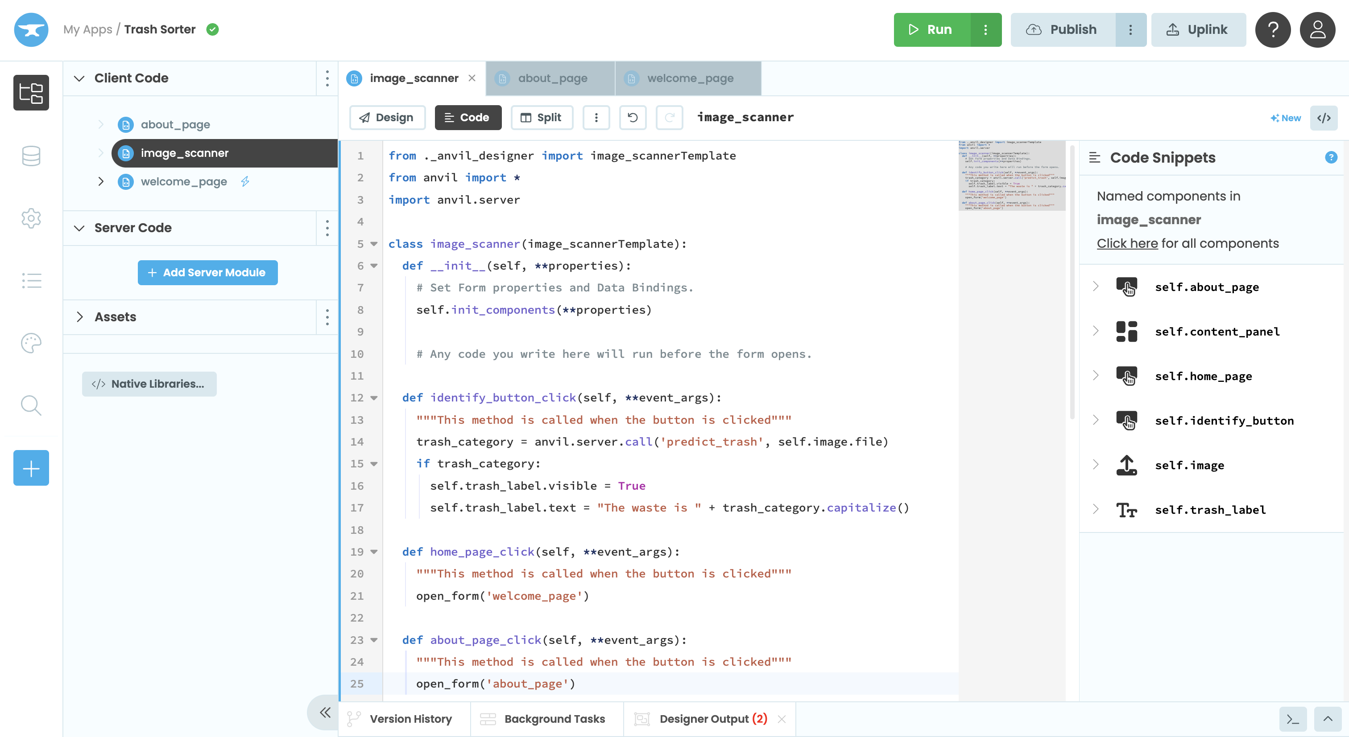Open the Data Tables sidebar icon

(31, 156)
